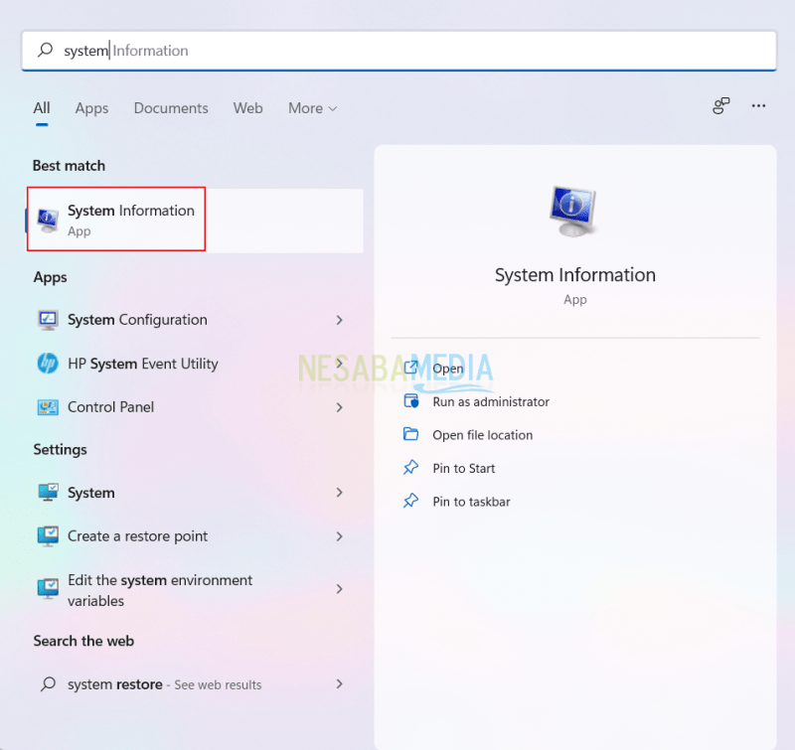Select Pin to Start
The height and width of the screenshot is (750, 795).
coord(463,468)
